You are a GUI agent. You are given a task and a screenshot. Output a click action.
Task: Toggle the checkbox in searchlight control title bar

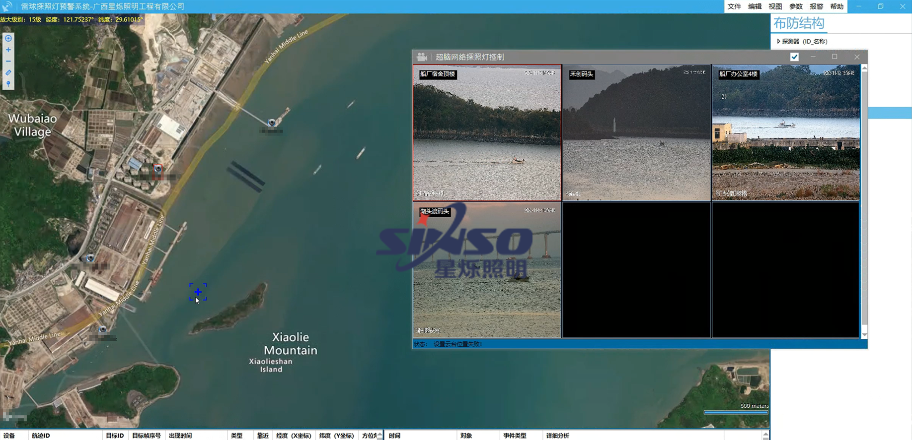click(794, 57)
